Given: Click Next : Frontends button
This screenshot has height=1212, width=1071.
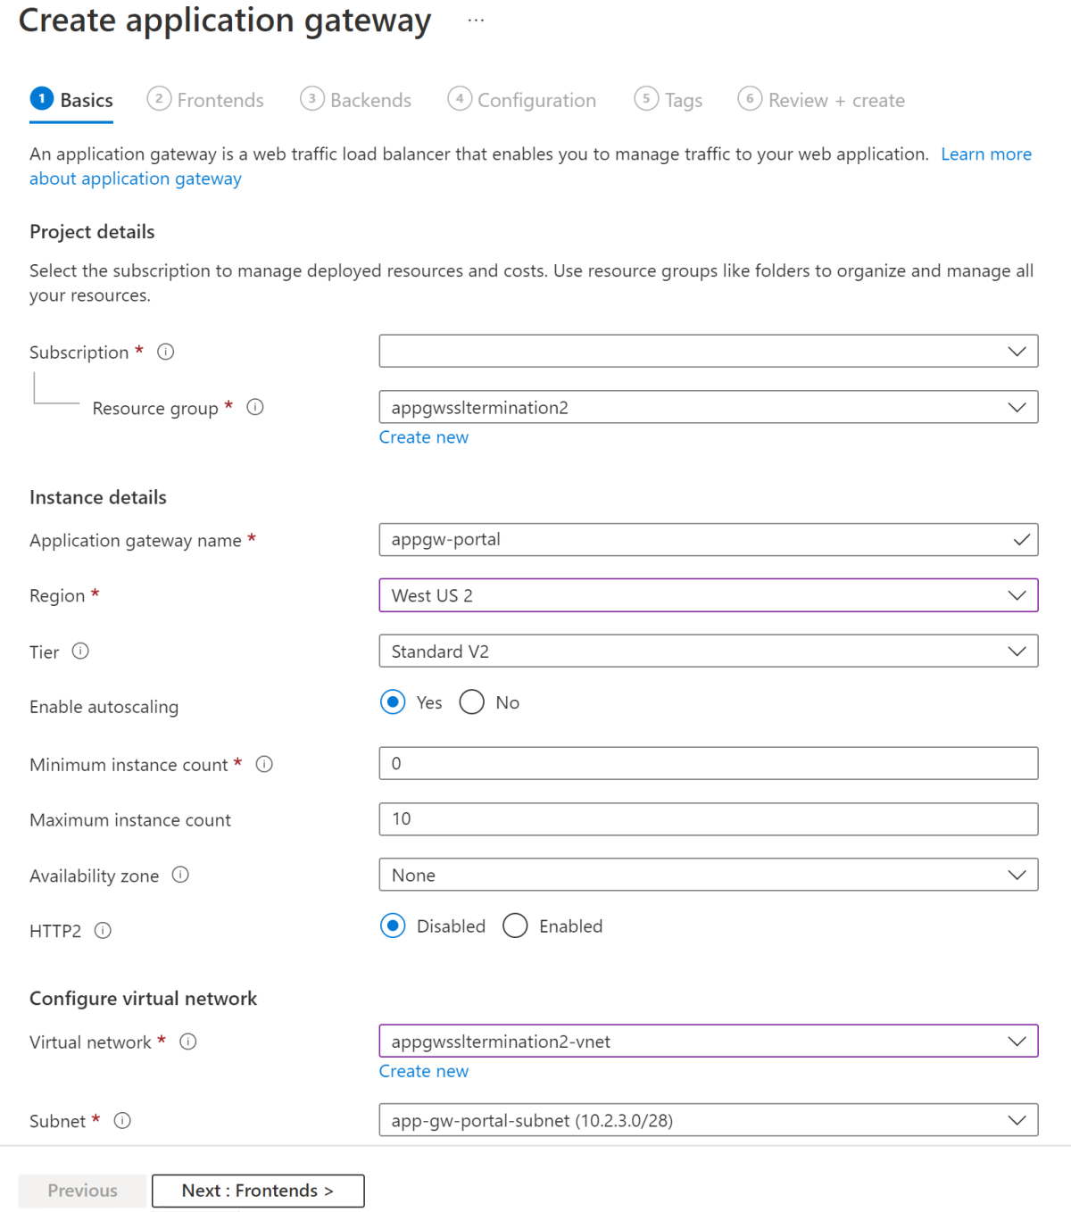Looking at the screenshot, I should click(x=258, y=1190).
